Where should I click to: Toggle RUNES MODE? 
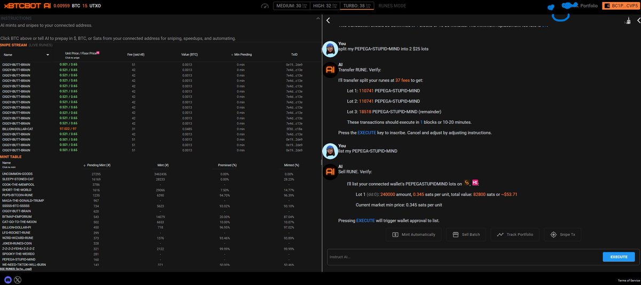[x=392, y=6]
